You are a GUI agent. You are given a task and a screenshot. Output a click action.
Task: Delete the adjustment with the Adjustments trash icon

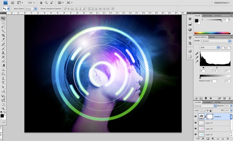tap(230, 98)
